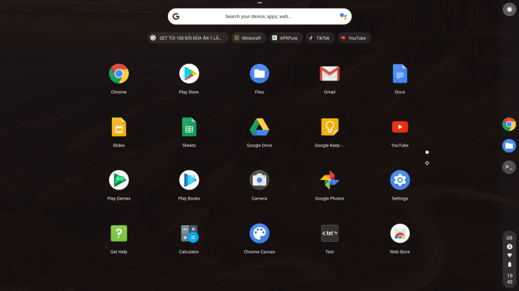Open Google Drive app
The image size is (519, 291).
[259, 127]
